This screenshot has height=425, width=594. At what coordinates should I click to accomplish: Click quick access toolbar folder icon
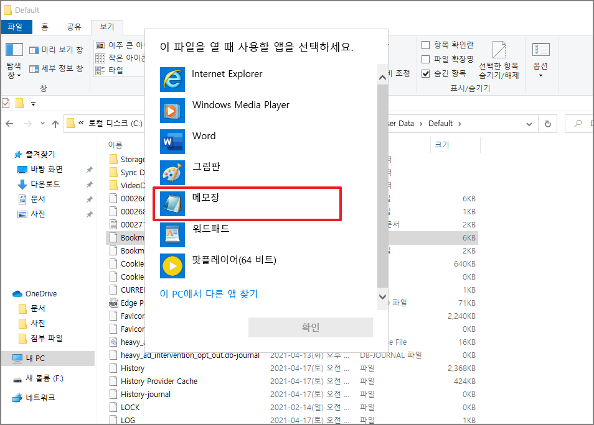click(x=19, y=103)
